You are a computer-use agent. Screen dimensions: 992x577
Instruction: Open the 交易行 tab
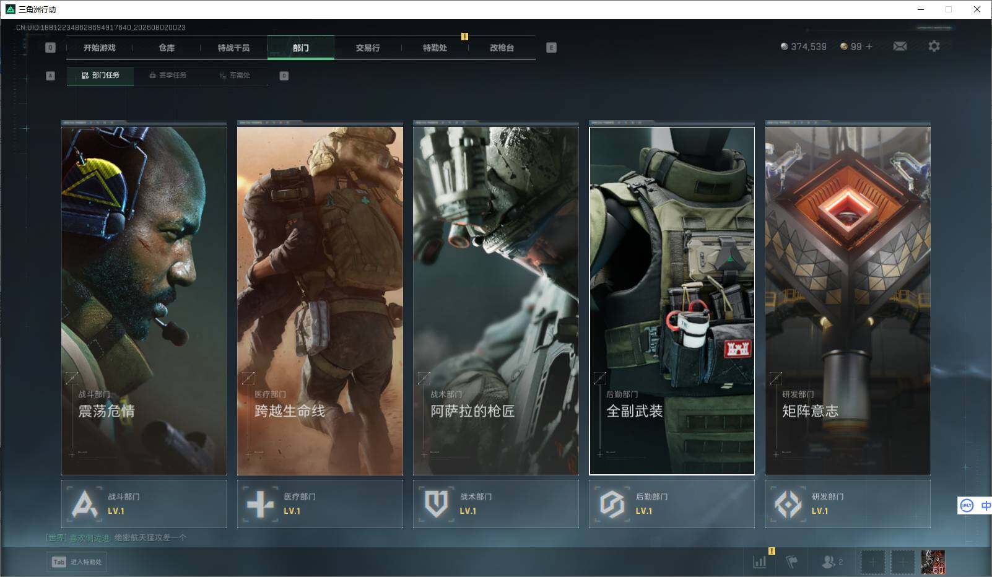click(x=368, y=48)
